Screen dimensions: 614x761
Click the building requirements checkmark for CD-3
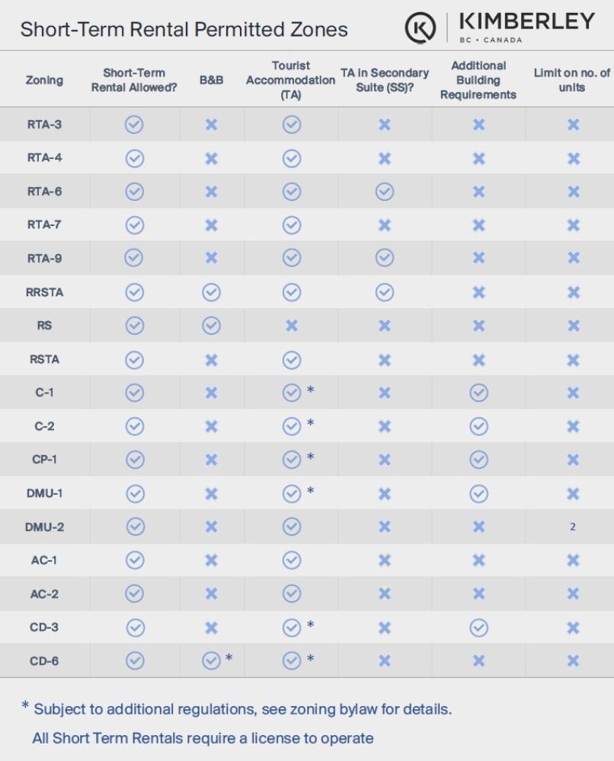pyautogui.click(x=478, y=627)
